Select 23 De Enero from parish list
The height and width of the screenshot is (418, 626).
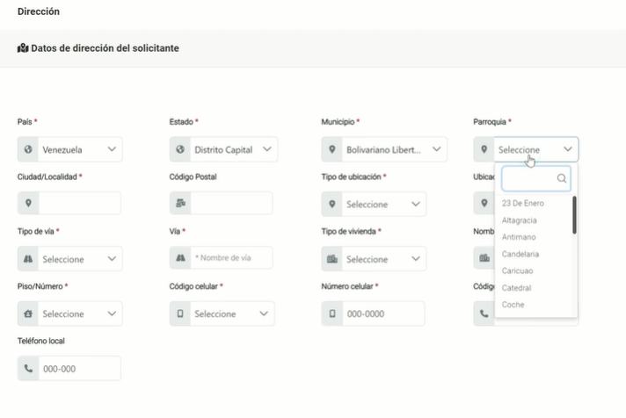pyautogui.click(x=522, y=203)
